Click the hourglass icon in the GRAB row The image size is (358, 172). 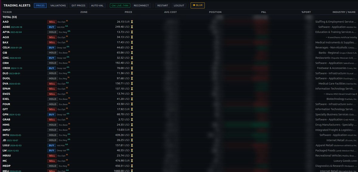[x=132, y=119]
